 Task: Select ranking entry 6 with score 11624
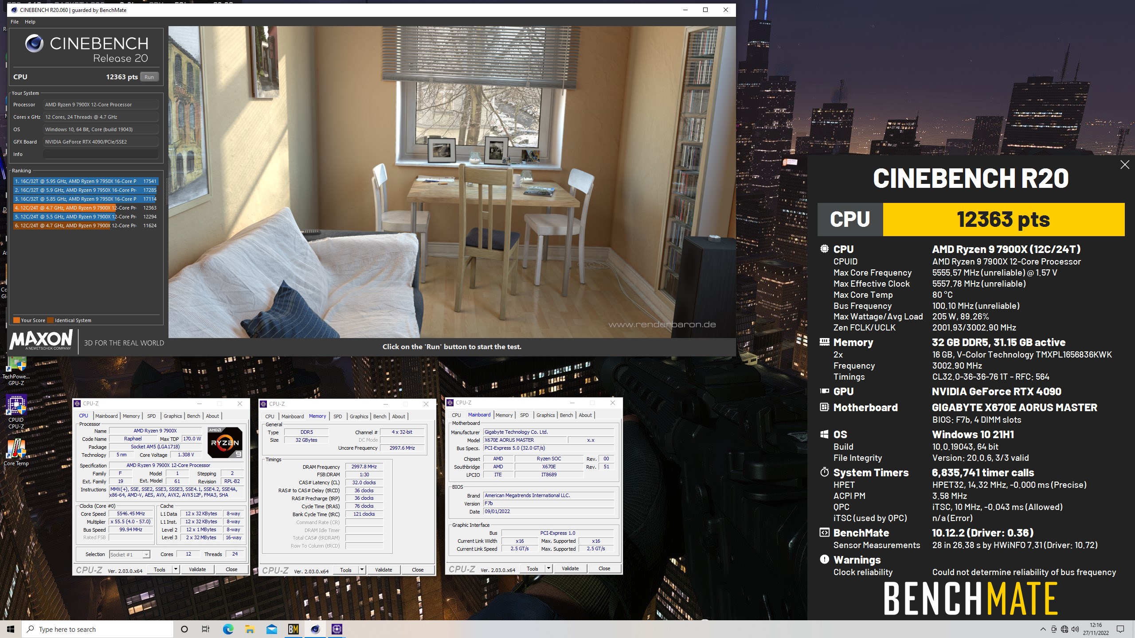[x=86, y=226]
